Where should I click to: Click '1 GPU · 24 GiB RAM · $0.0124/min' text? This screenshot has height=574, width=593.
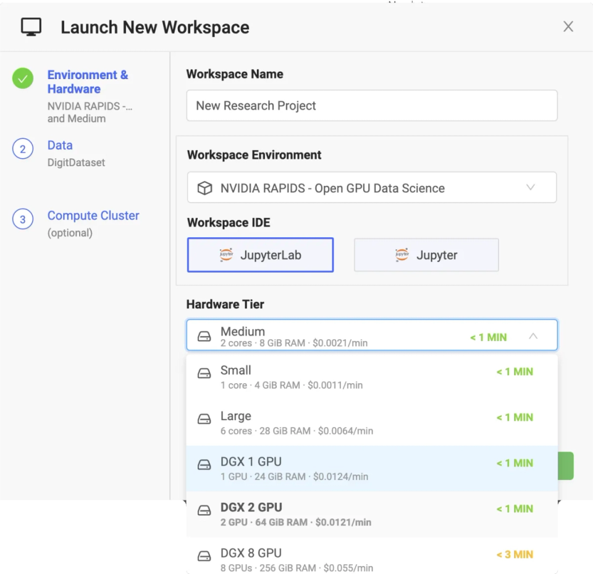tap(294, 477)
